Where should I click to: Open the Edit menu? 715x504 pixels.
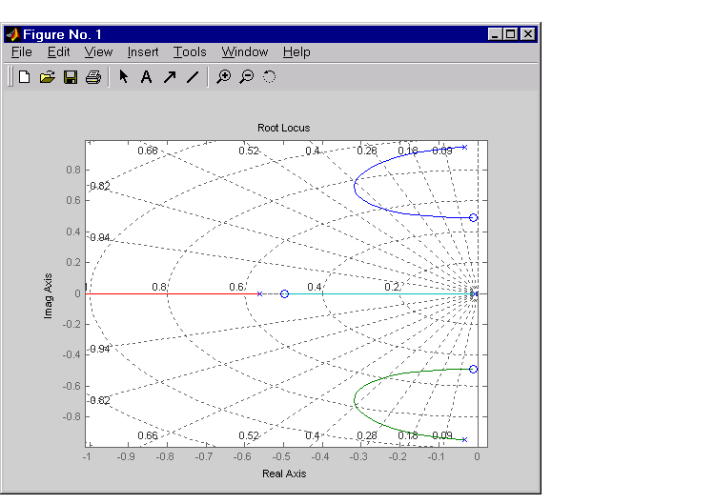(58, 52)
